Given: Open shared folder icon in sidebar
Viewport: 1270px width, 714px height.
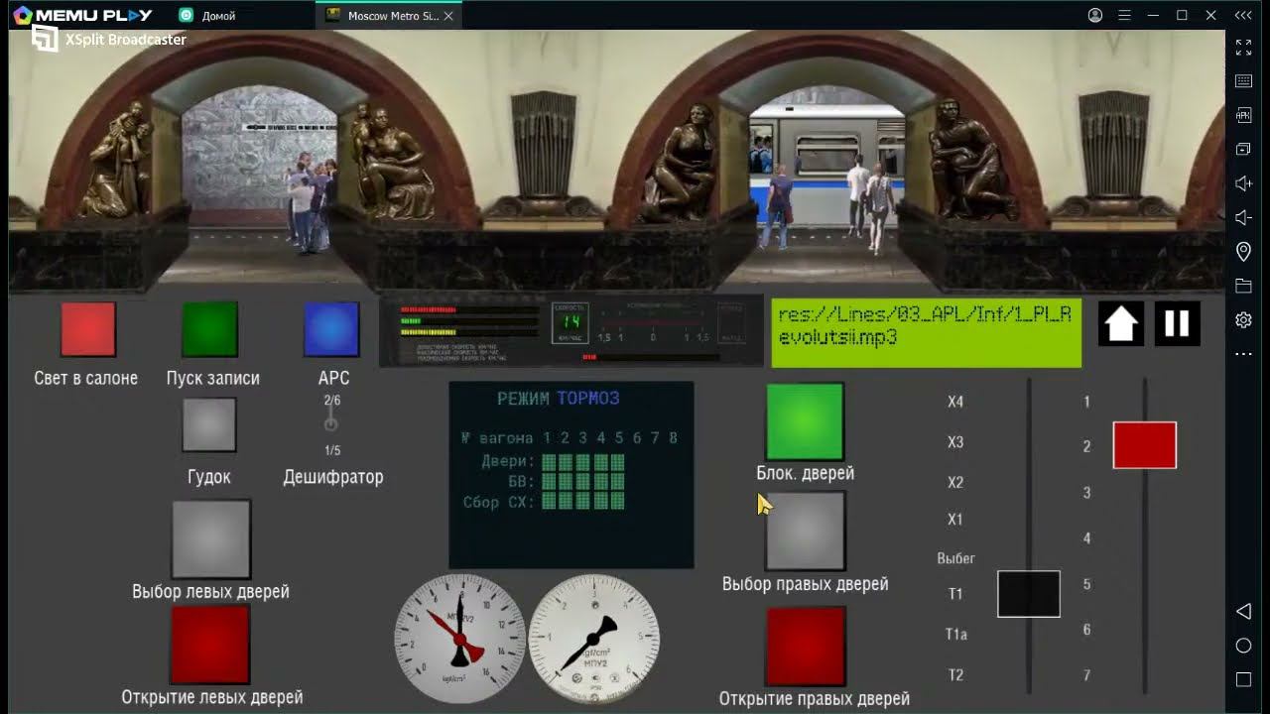Looking at the screenshot, I should pyautogui.click(x=1243, y=286).
